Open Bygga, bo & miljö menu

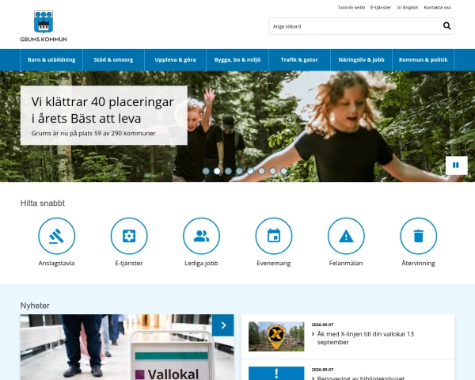pyautogui.click(x=237, y=59)
